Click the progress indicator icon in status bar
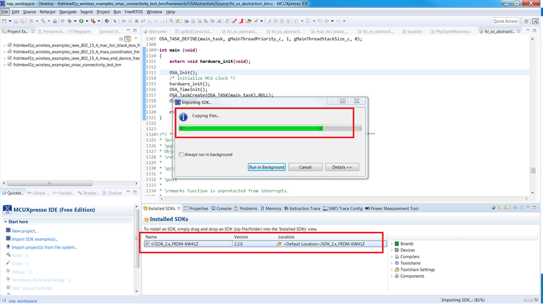This screenshot has height=304, width=543. click(536, 300)
